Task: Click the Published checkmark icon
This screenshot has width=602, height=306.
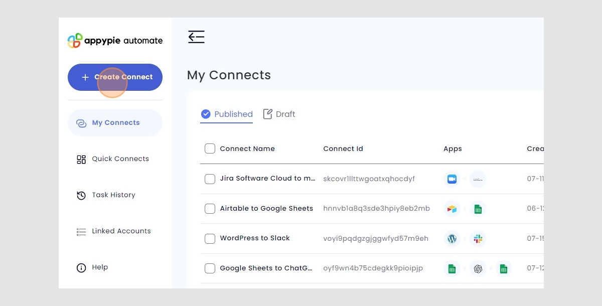Action: point(206,114)
